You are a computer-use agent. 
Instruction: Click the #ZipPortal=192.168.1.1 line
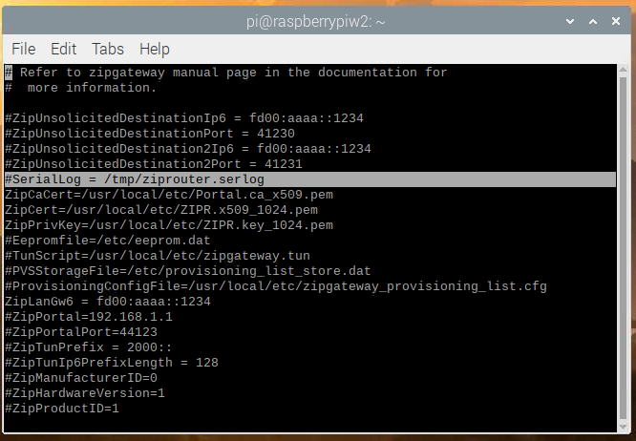coord(89,317)
